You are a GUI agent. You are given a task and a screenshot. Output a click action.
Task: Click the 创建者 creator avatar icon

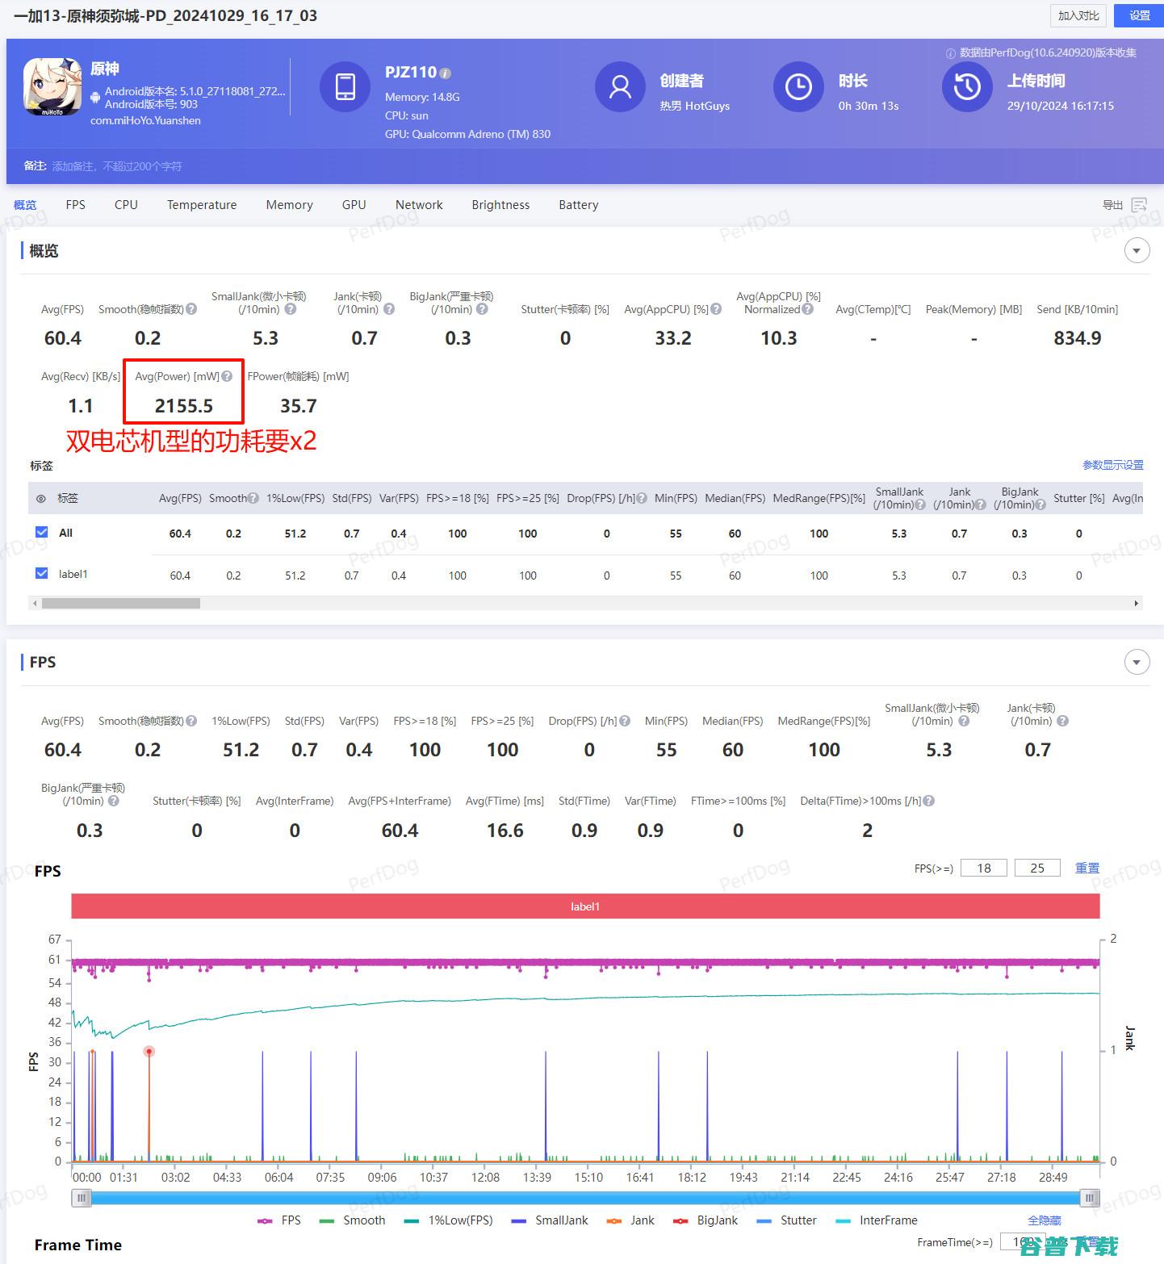pos(620,87)
